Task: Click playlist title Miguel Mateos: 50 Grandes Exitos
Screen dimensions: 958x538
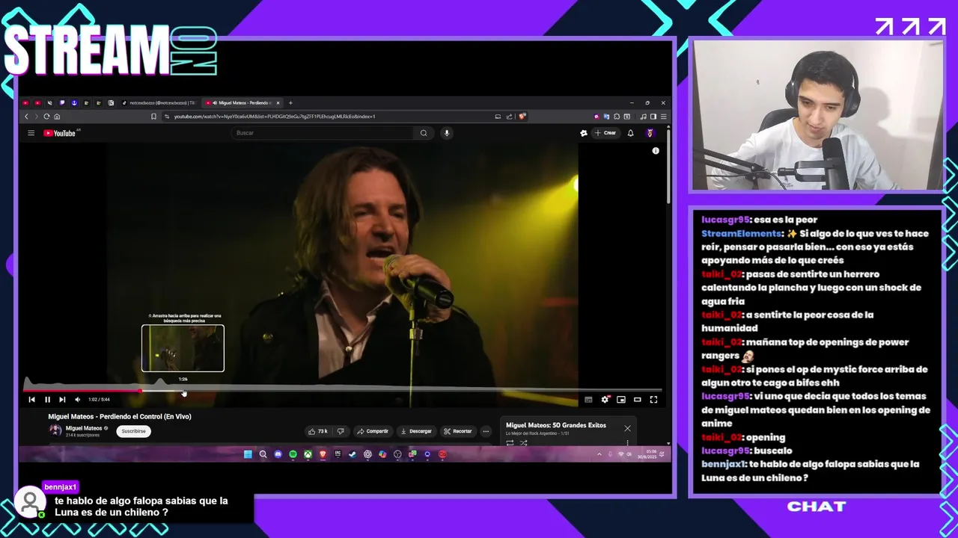Action: coord(556,425)
